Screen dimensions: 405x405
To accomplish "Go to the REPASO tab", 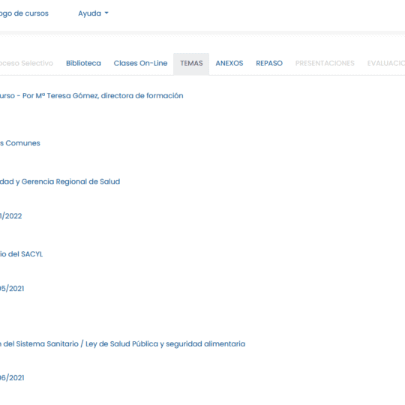I will click(x=269, y=63).
